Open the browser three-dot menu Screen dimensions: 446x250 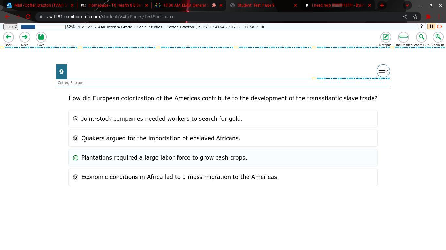[x=439, y=17]
